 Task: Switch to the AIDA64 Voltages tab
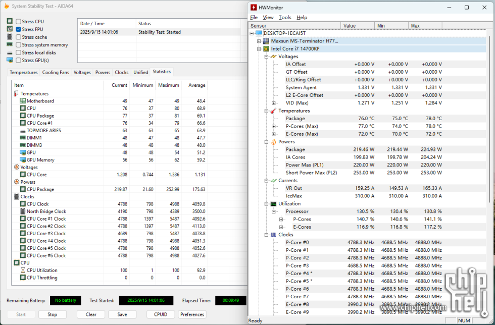click(x=82, y=72)
